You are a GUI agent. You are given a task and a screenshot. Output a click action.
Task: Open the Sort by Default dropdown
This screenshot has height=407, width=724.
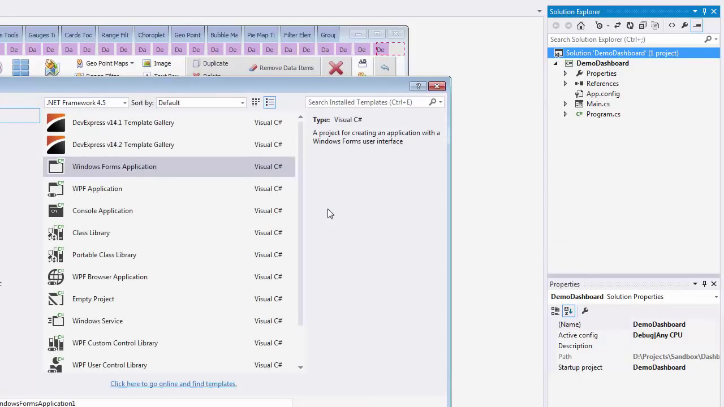(x=201, y=102)
